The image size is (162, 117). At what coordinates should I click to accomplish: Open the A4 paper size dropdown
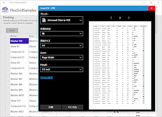[x=62, y=45]
